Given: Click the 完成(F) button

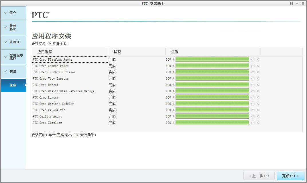Looking at the screenshot, I should [x=290, y=176].
